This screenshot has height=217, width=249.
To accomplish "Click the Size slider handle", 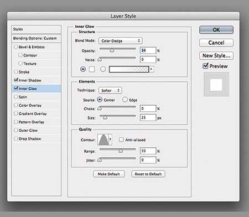I will coord(105,117).
